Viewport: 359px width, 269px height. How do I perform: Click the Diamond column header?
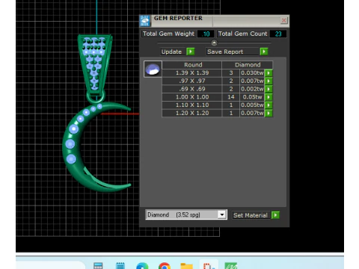248,65
